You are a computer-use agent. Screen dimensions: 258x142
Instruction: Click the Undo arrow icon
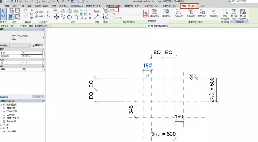click(26, 1)
